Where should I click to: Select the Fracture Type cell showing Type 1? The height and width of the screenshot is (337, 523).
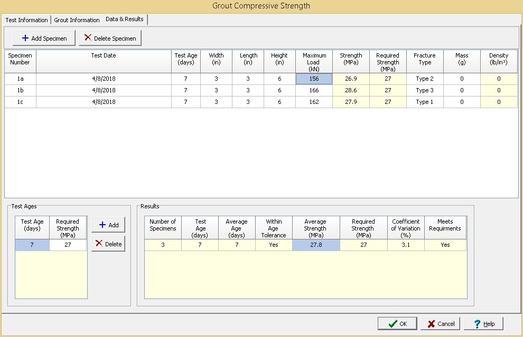(424, 102)
